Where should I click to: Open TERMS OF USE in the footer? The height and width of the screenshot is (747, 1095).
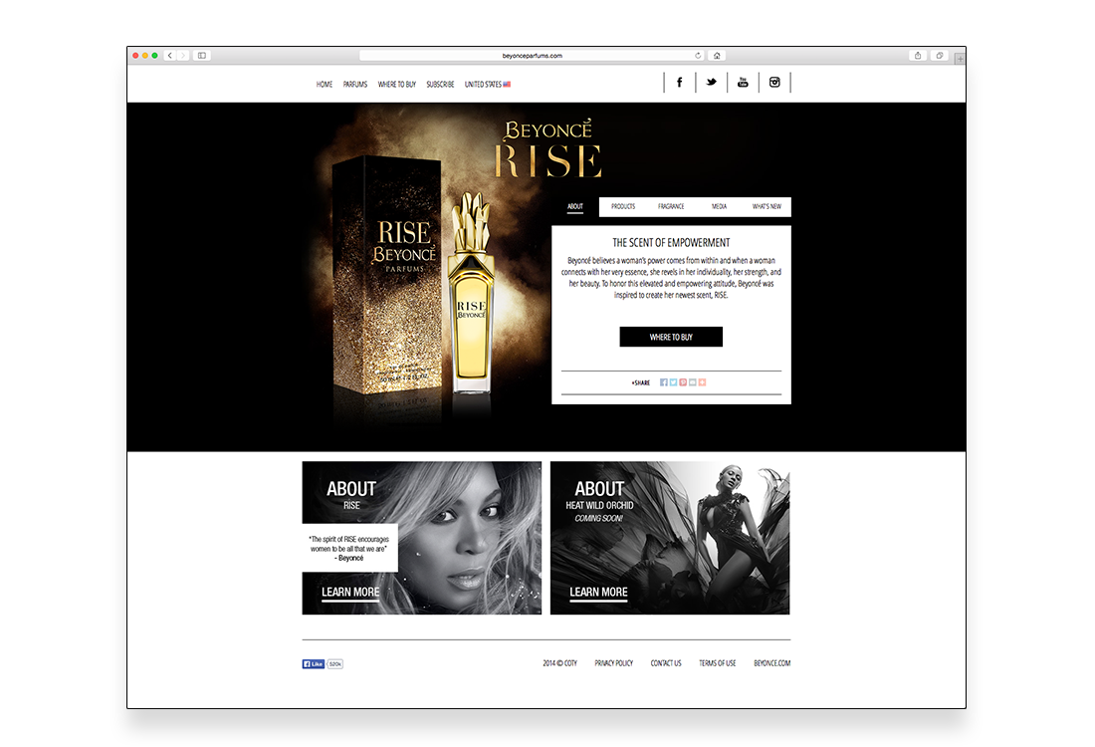(x=717, y=663)
